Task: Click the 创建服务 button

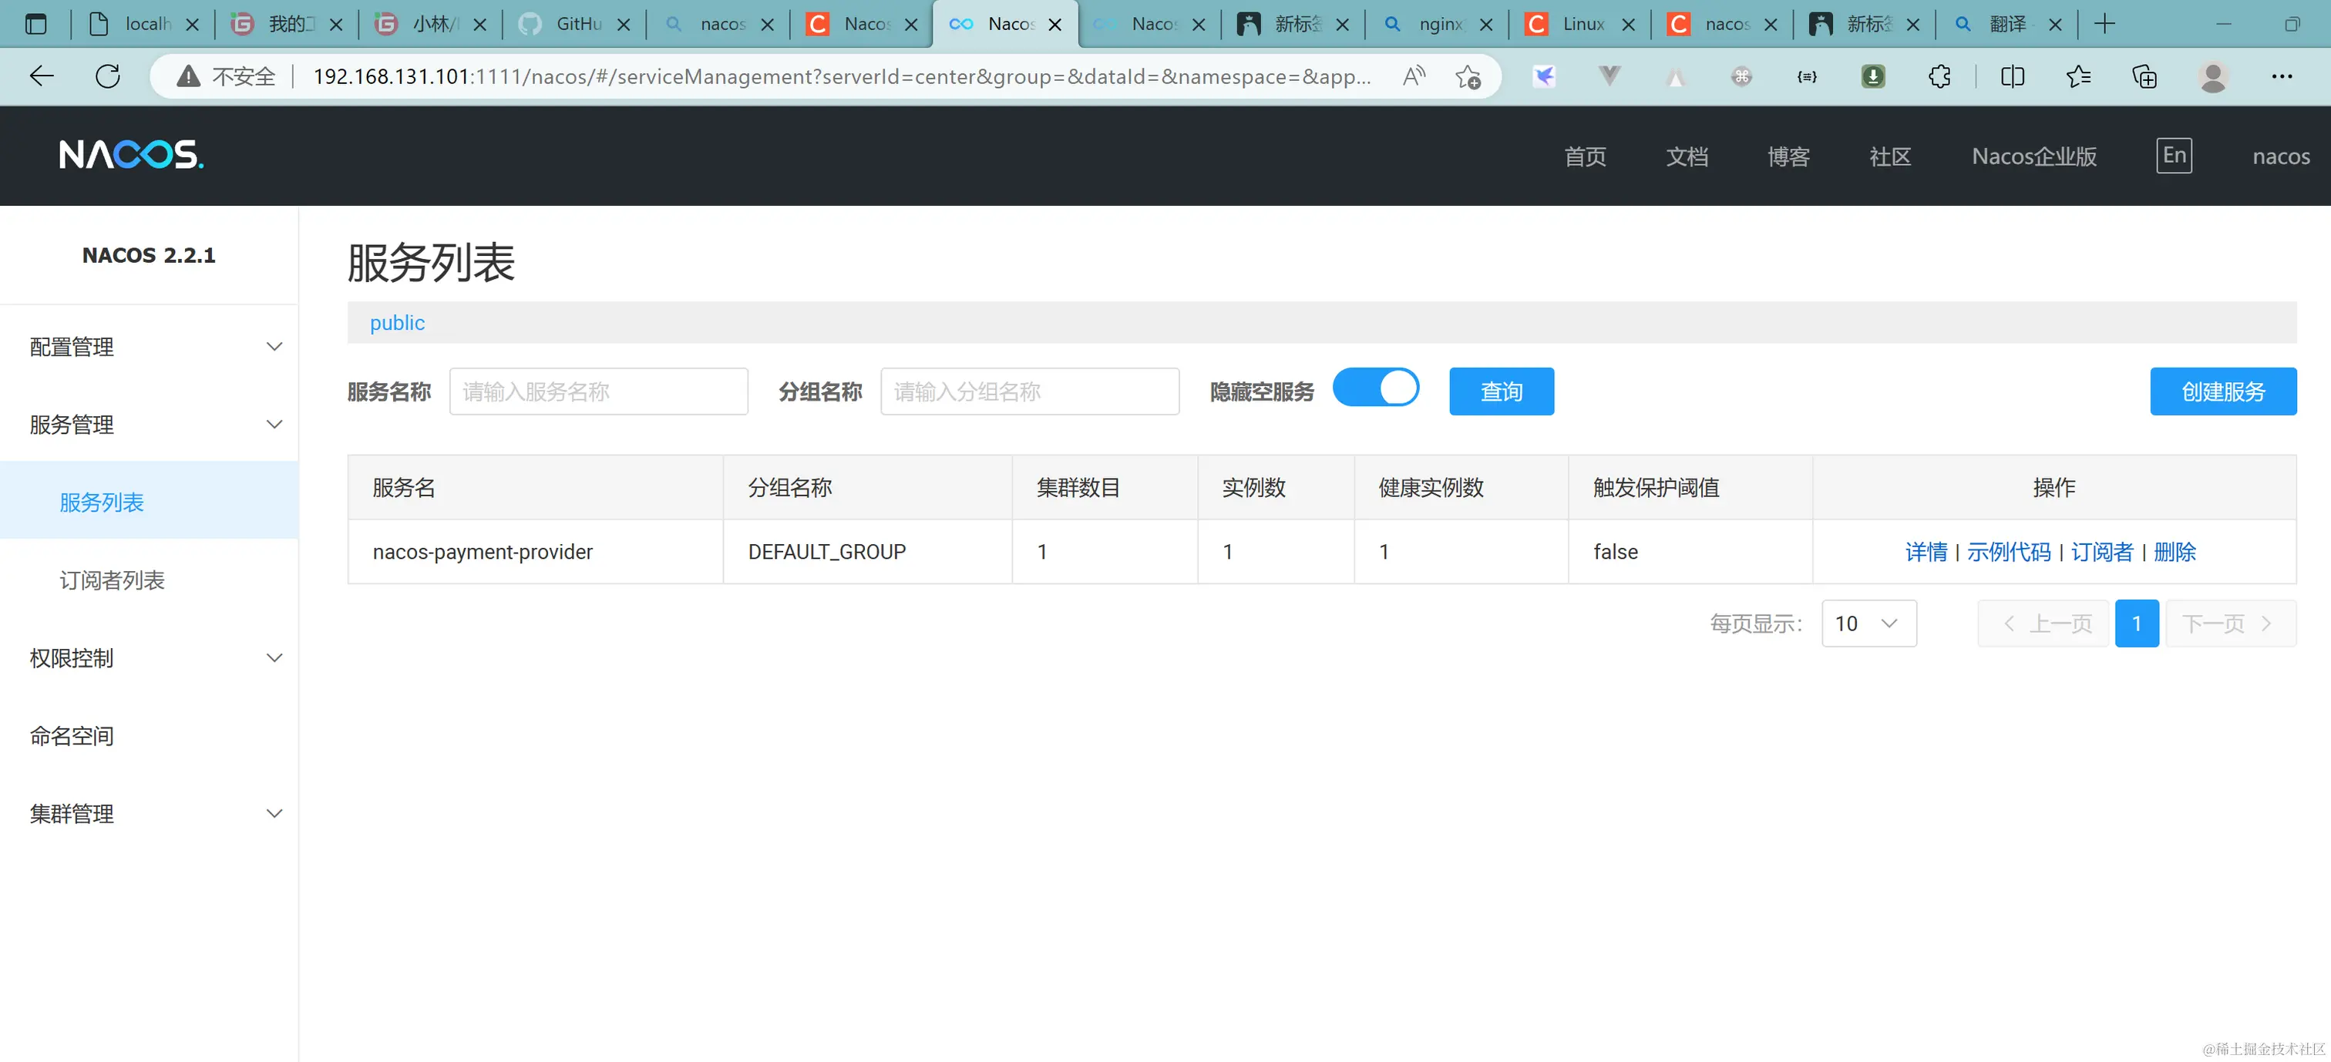Action: pyautogui.click(x=2222, y=392)
